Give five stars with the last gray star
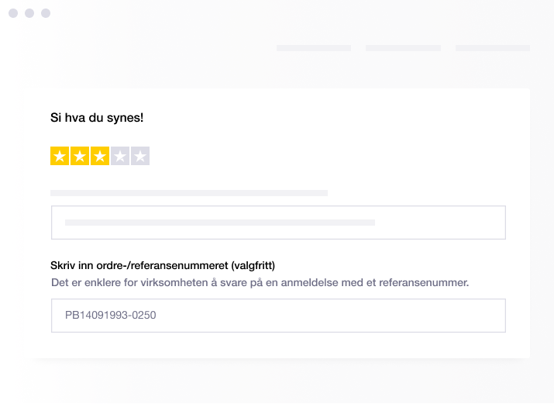The width and height of the screenshot is (554, 404). pos(140,156)
